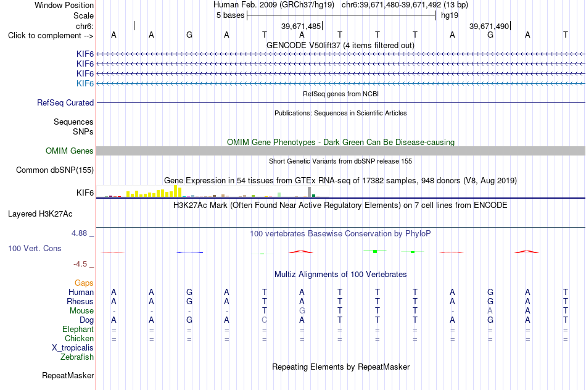The width and height of the screenshot is (586, 390).
Task: Open the GTEx Gene Expression track title
Action: tap(340, 181)
